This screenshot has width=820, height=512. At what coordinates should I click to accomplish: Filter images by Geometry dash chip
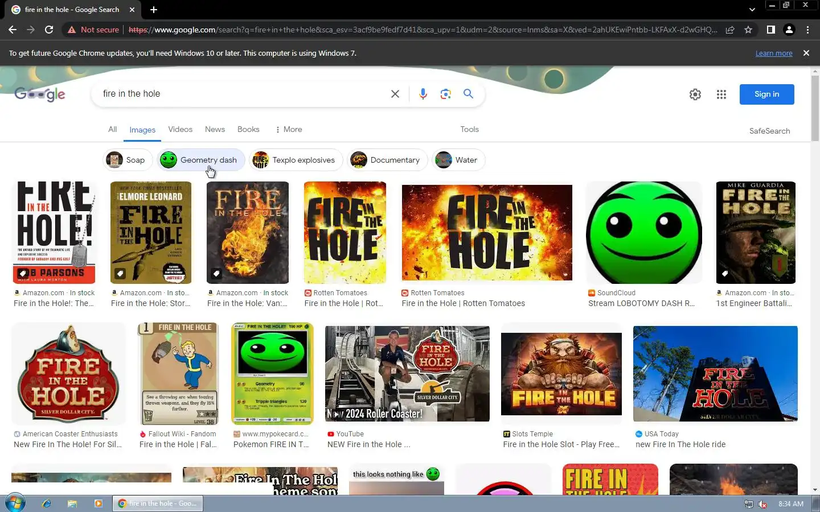click(201, 160)
